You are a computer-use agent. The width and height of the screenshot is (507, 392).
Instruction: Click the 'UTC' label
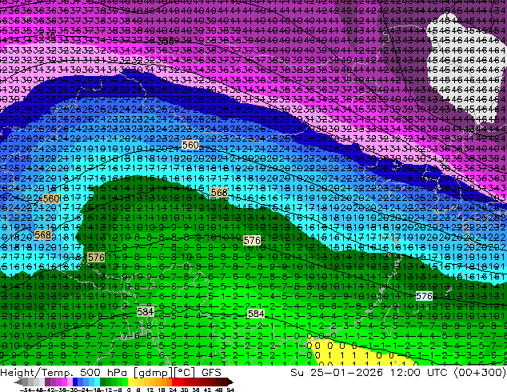[437, 373]
